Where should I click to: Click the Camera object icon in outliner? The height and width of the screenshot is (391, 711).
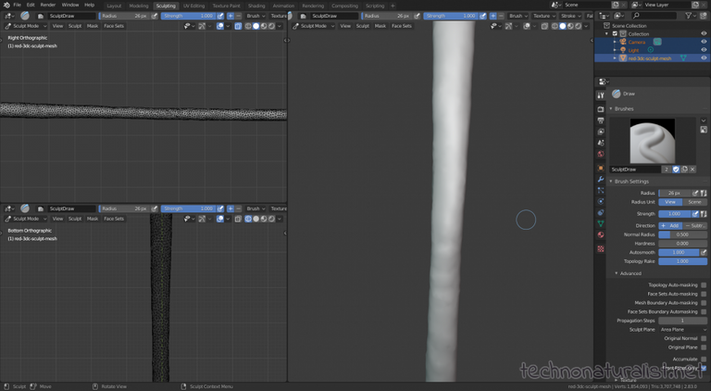(x=623, y=42)
